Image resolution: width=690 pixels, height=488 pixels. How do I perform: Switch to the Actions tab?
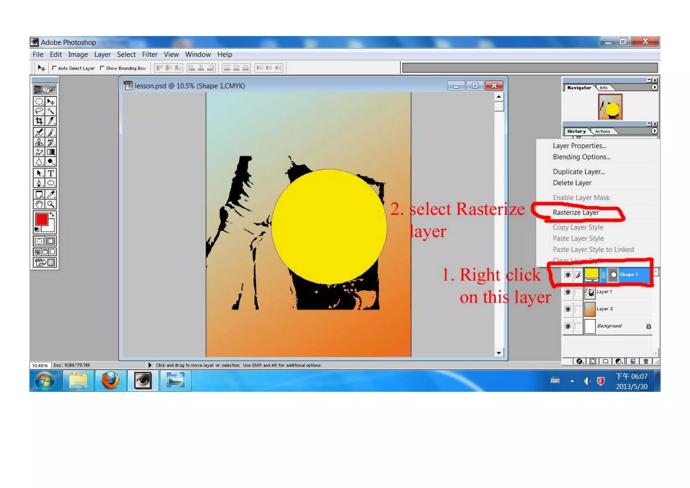tap(602, 131)
